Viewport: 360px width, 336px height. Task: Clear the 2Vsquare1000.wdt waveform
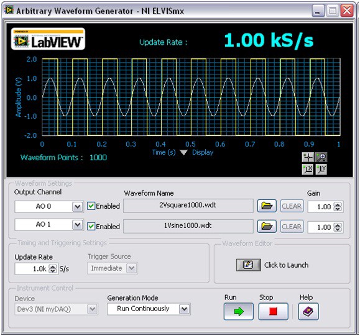(292, 206)
